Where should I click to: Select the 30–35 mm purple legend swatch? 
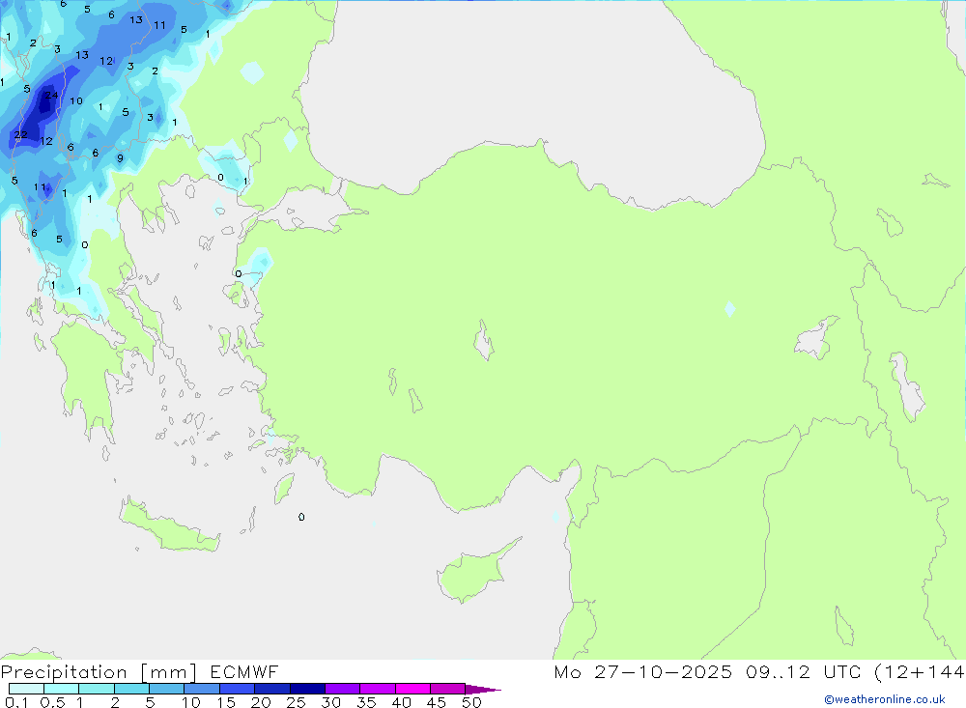click(x=343, y=689)
